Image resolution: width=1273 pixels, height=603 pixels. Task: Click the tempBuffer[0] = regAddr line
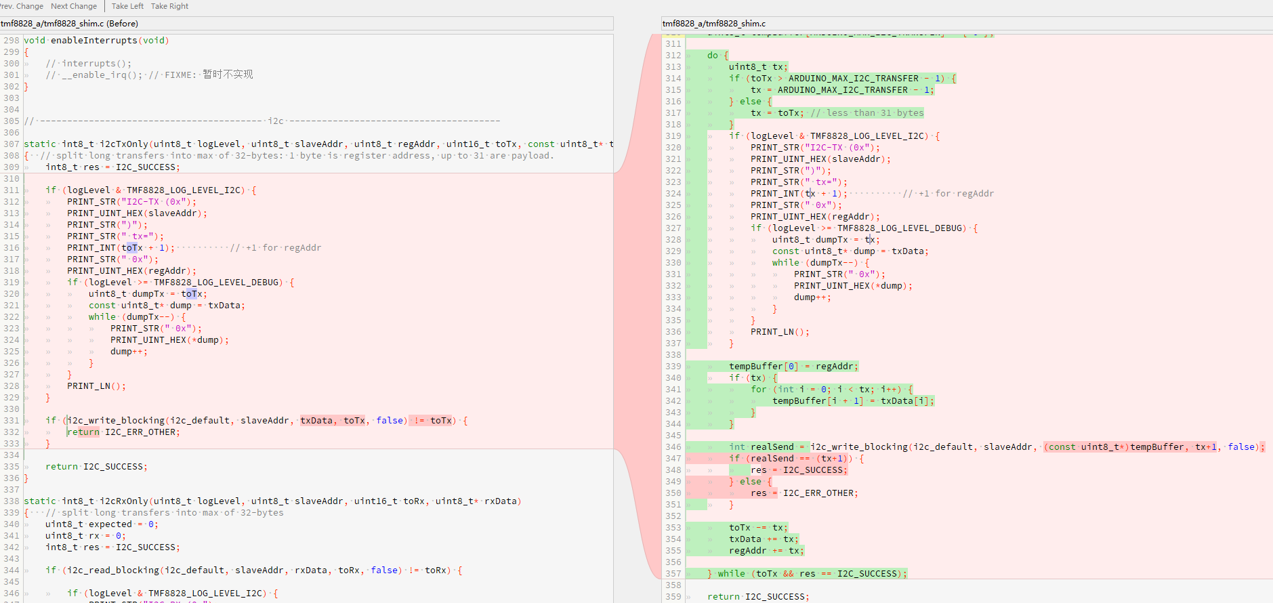click(x=793, y=367)
